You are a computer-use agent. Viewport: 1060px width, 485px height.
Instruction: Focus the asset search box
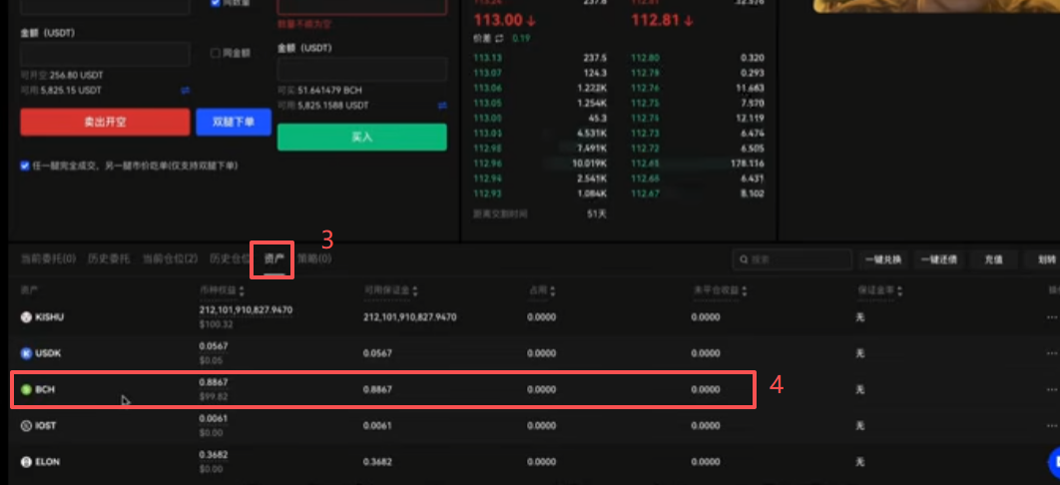(793, 259)
